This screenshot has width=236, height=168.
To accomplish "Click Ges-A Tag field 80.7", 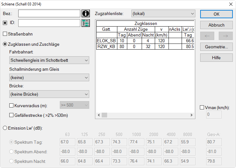I will point(214,142).
